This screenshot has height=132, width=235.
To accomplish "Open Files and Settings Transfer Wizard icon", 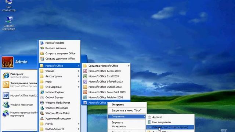I will coord(6,114).
